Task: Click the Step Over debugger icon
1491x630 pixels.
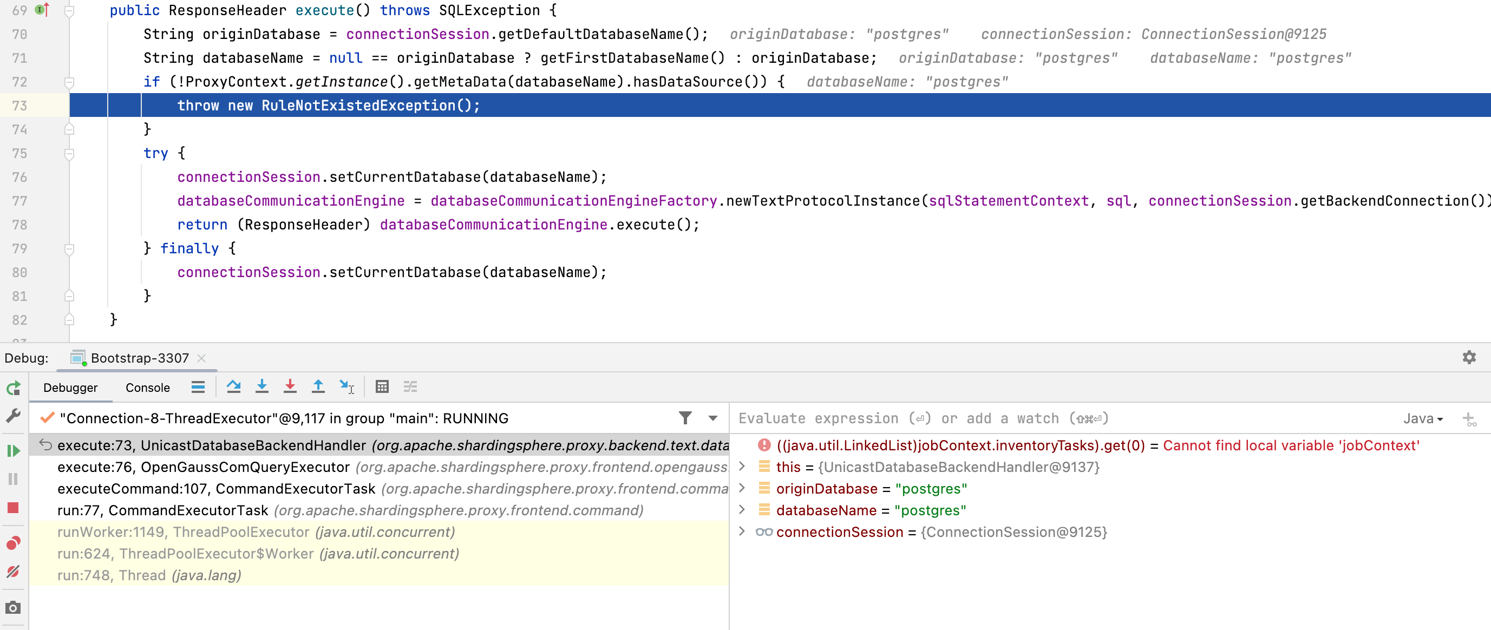Action: pyautogui.click(x=233, y=387)
